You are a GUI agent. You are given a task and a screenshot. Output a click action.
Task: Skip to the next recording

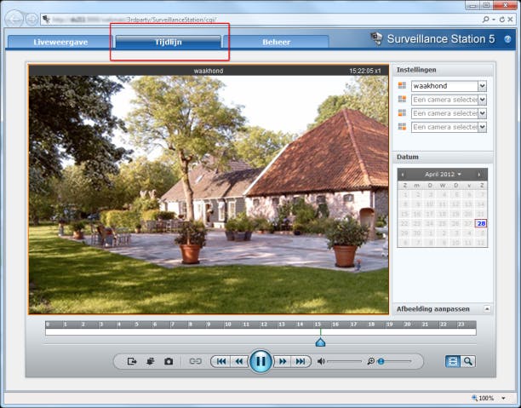(x=301, y=361)
